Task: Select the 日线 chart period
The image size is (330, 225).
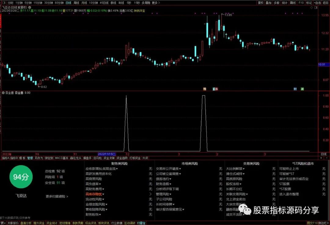Action: (x=68, y=3)
